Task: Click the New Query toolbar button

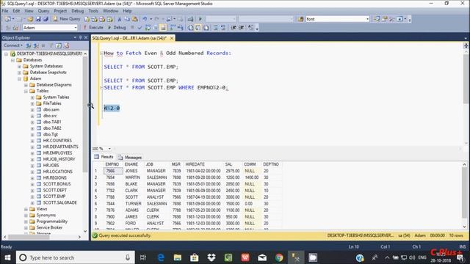Action: coord(67,19)
